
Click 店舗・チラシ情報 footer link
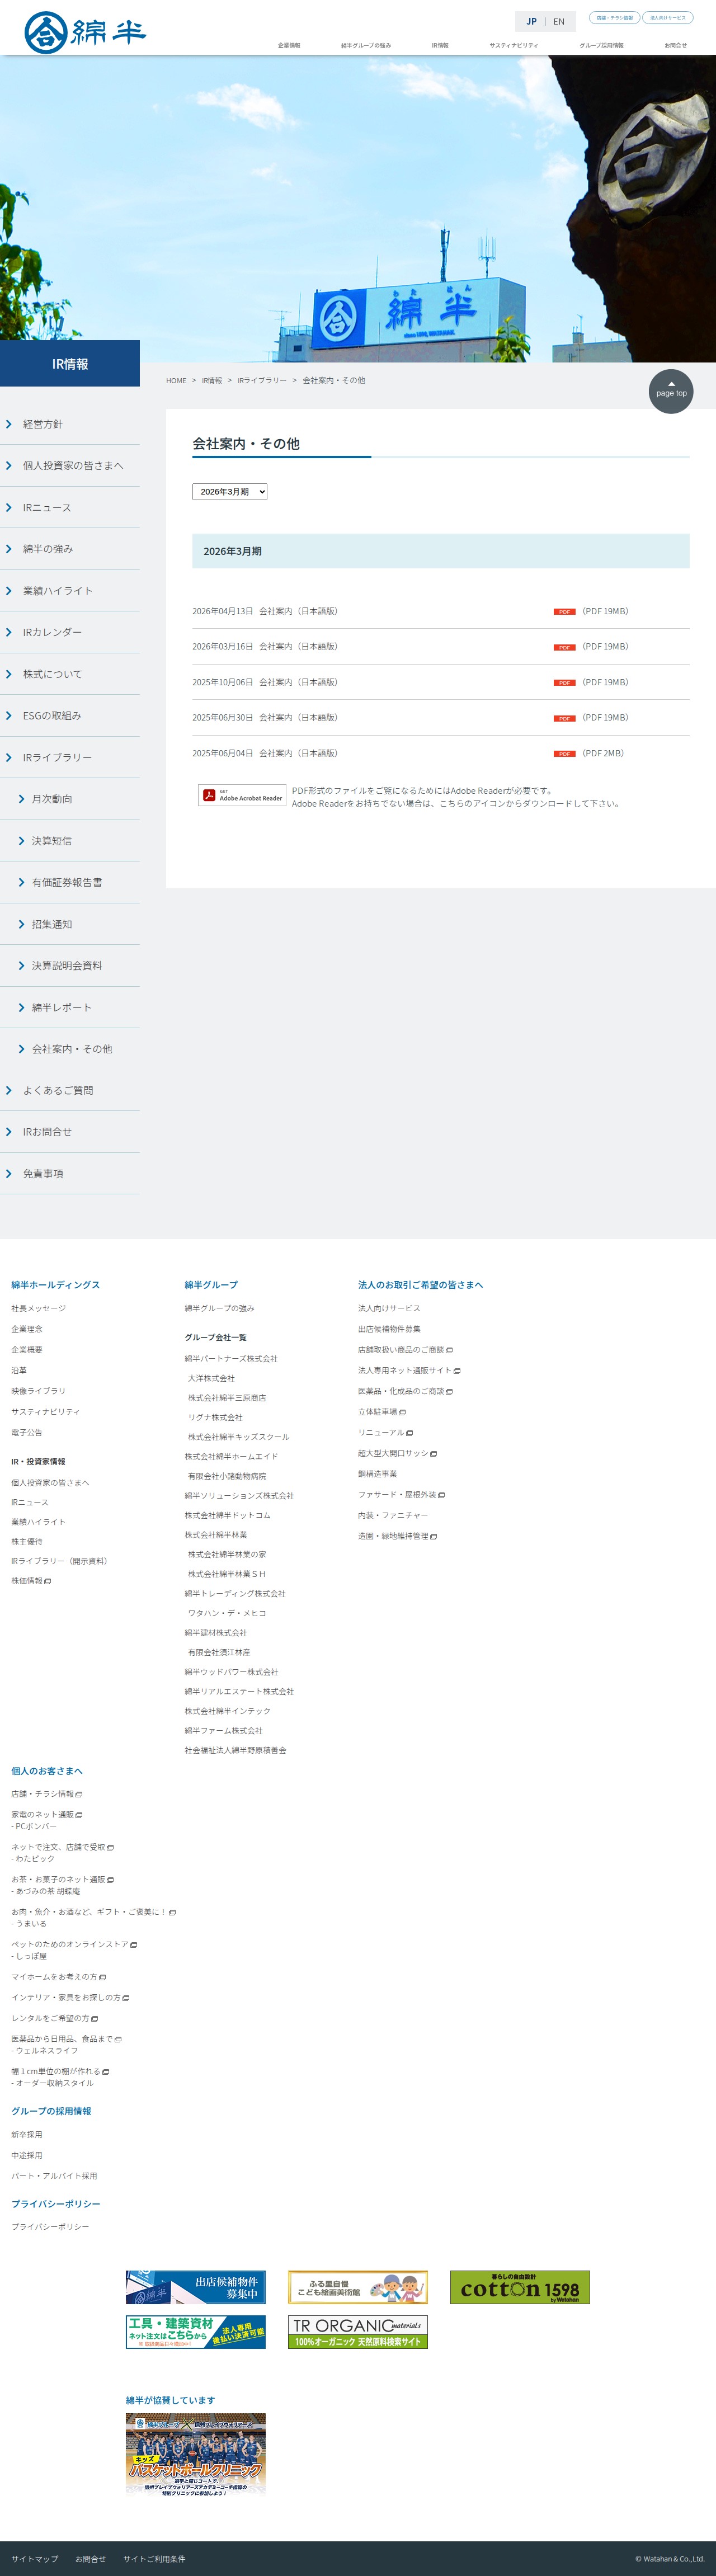pos(47,1794)
